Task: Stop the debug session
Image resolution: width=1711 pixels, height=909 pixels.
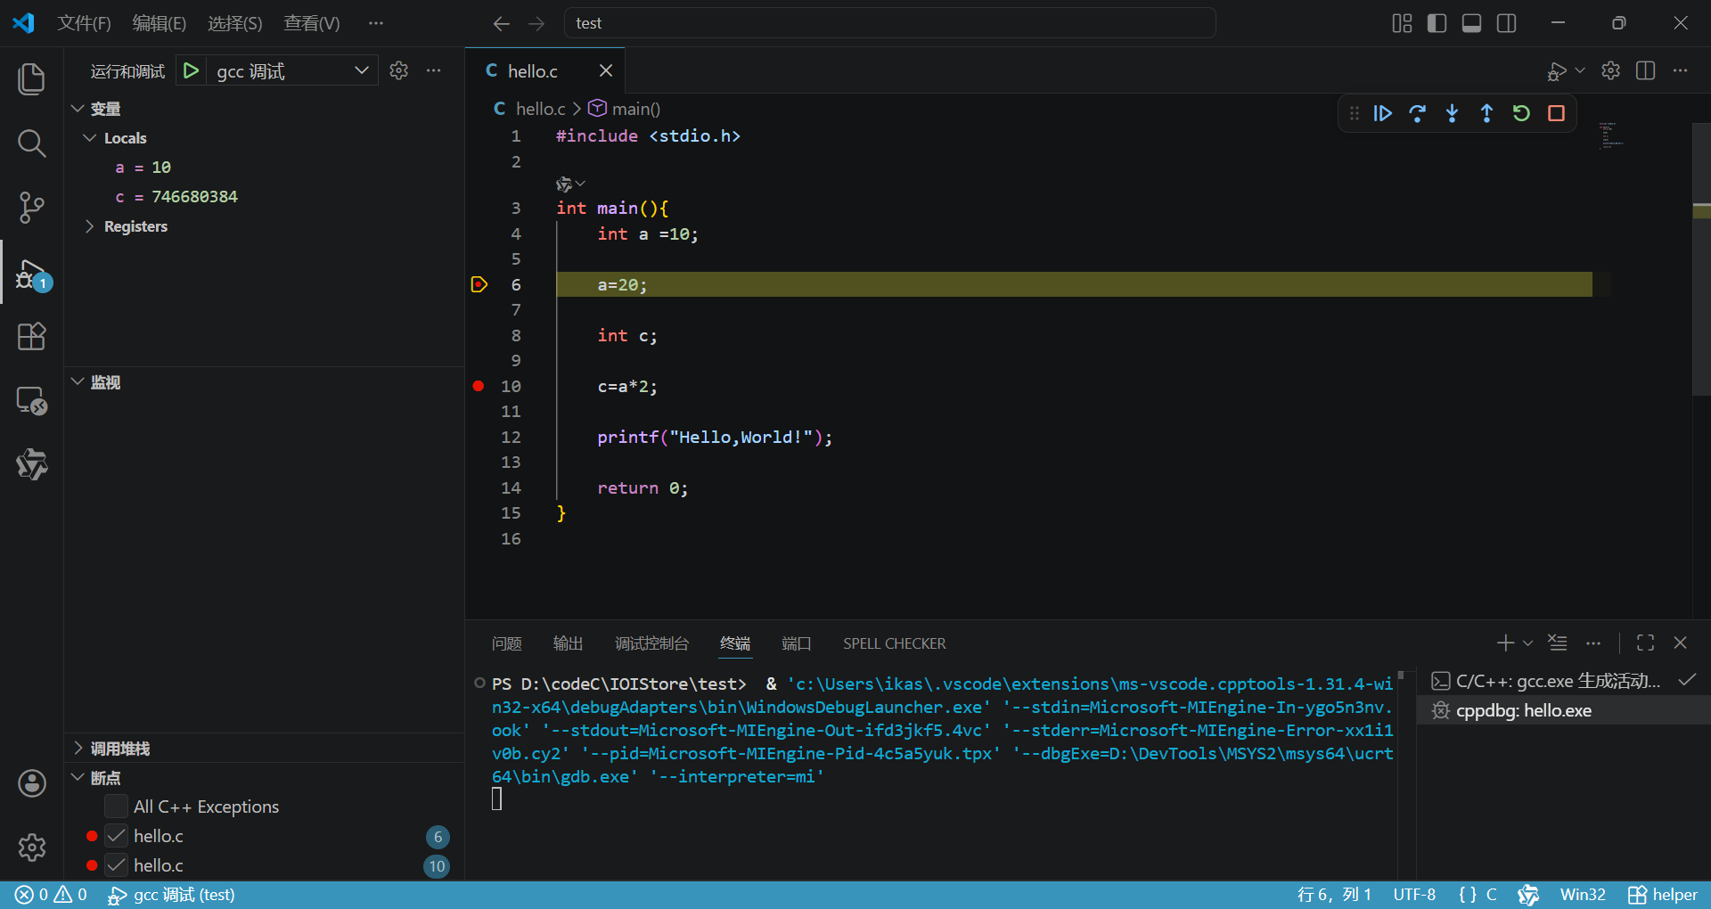Action: [x=1556, y=113]
